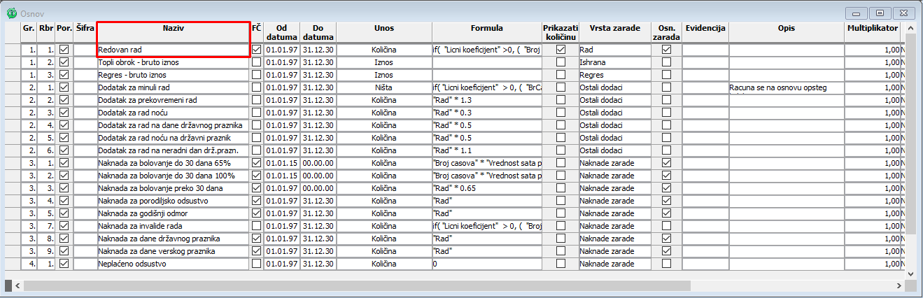This screenshot has width=923, height=298.
Task: Select the Regres - bruto iznos cell
Action: (173, 75)
